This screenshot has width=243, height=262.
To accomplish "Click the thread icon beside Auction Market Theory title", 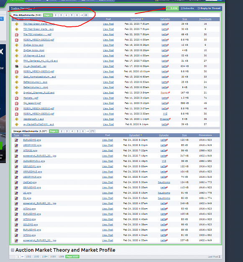I will pos(12,250).
